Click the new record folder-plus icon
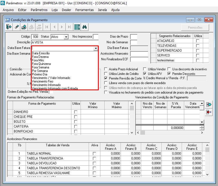 coord(24,27)
